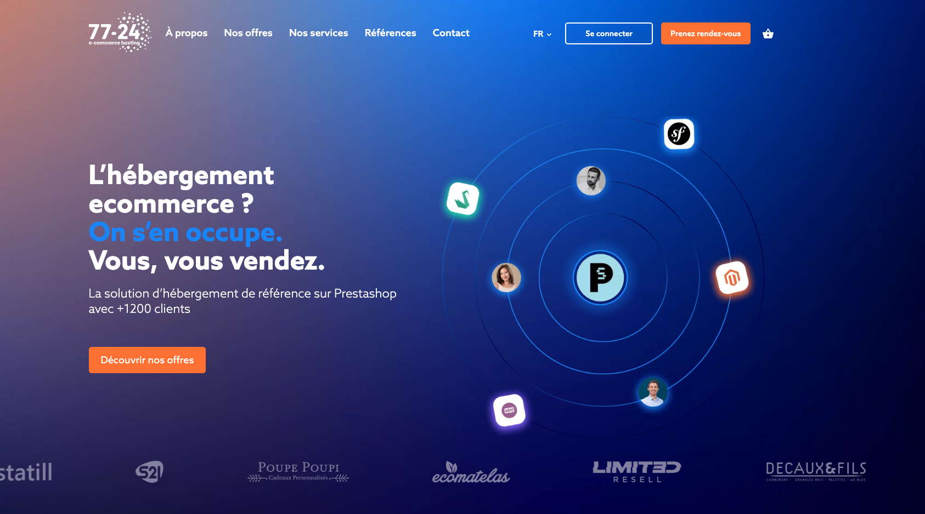Click the woman's avatar photo

[506, 277]
